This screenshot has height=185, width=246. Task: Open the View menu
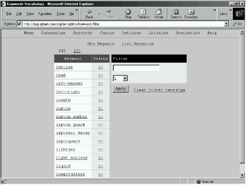pyautogui.click(x=30, y=14)
